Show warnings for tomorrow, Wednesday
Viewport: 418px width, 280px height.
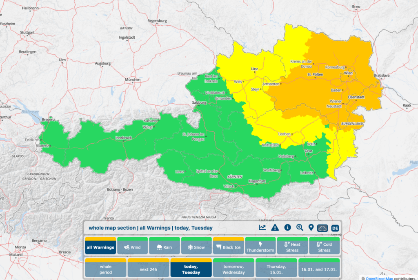[233, 269]
